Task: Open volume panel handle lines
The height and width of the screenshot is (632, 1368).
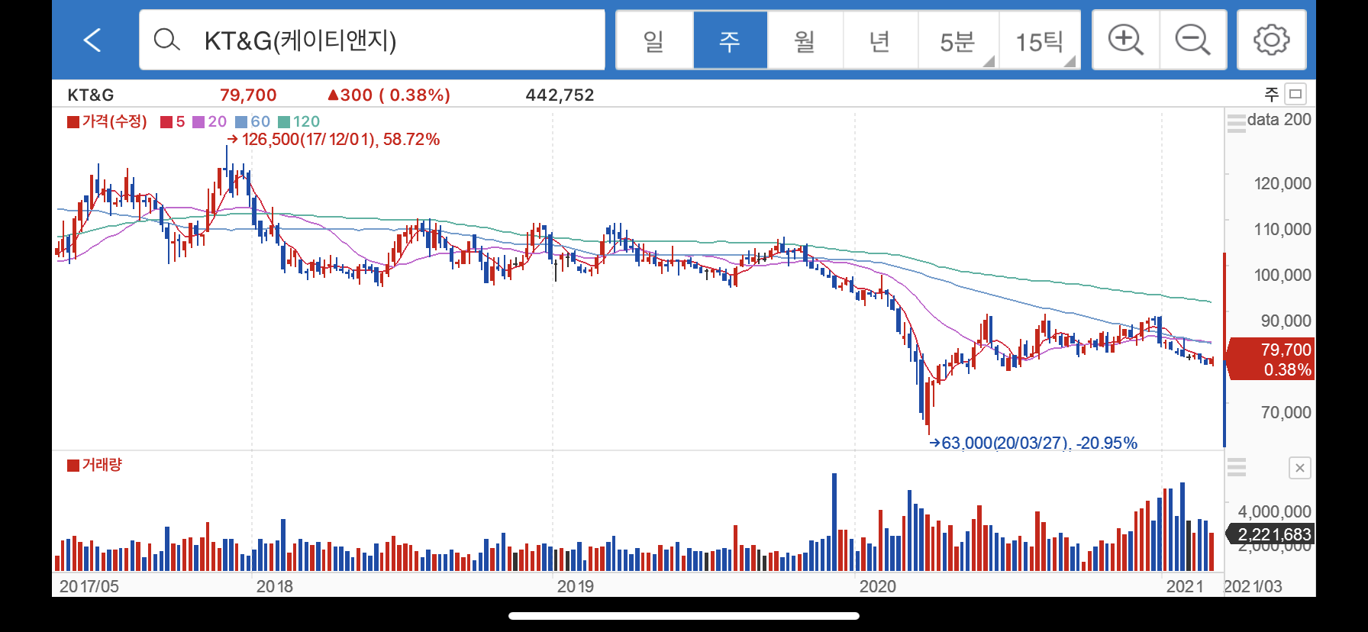Action: tap(1236, 466)
